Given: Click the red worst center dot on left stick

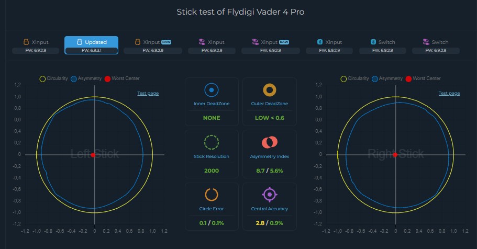Looking at the screenshot, I should click(93, 155).
